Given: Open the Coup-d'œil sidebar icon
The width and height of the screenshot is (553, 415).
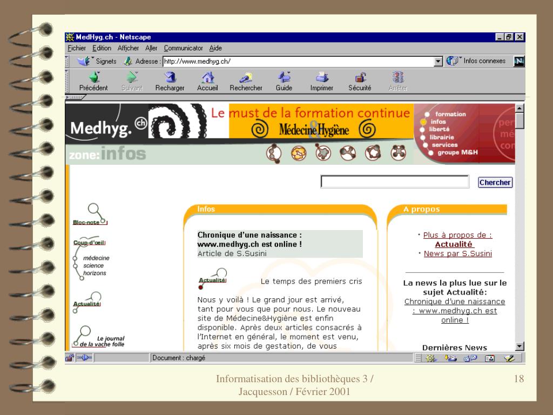Looking at the screenshot, I should 89,242.
